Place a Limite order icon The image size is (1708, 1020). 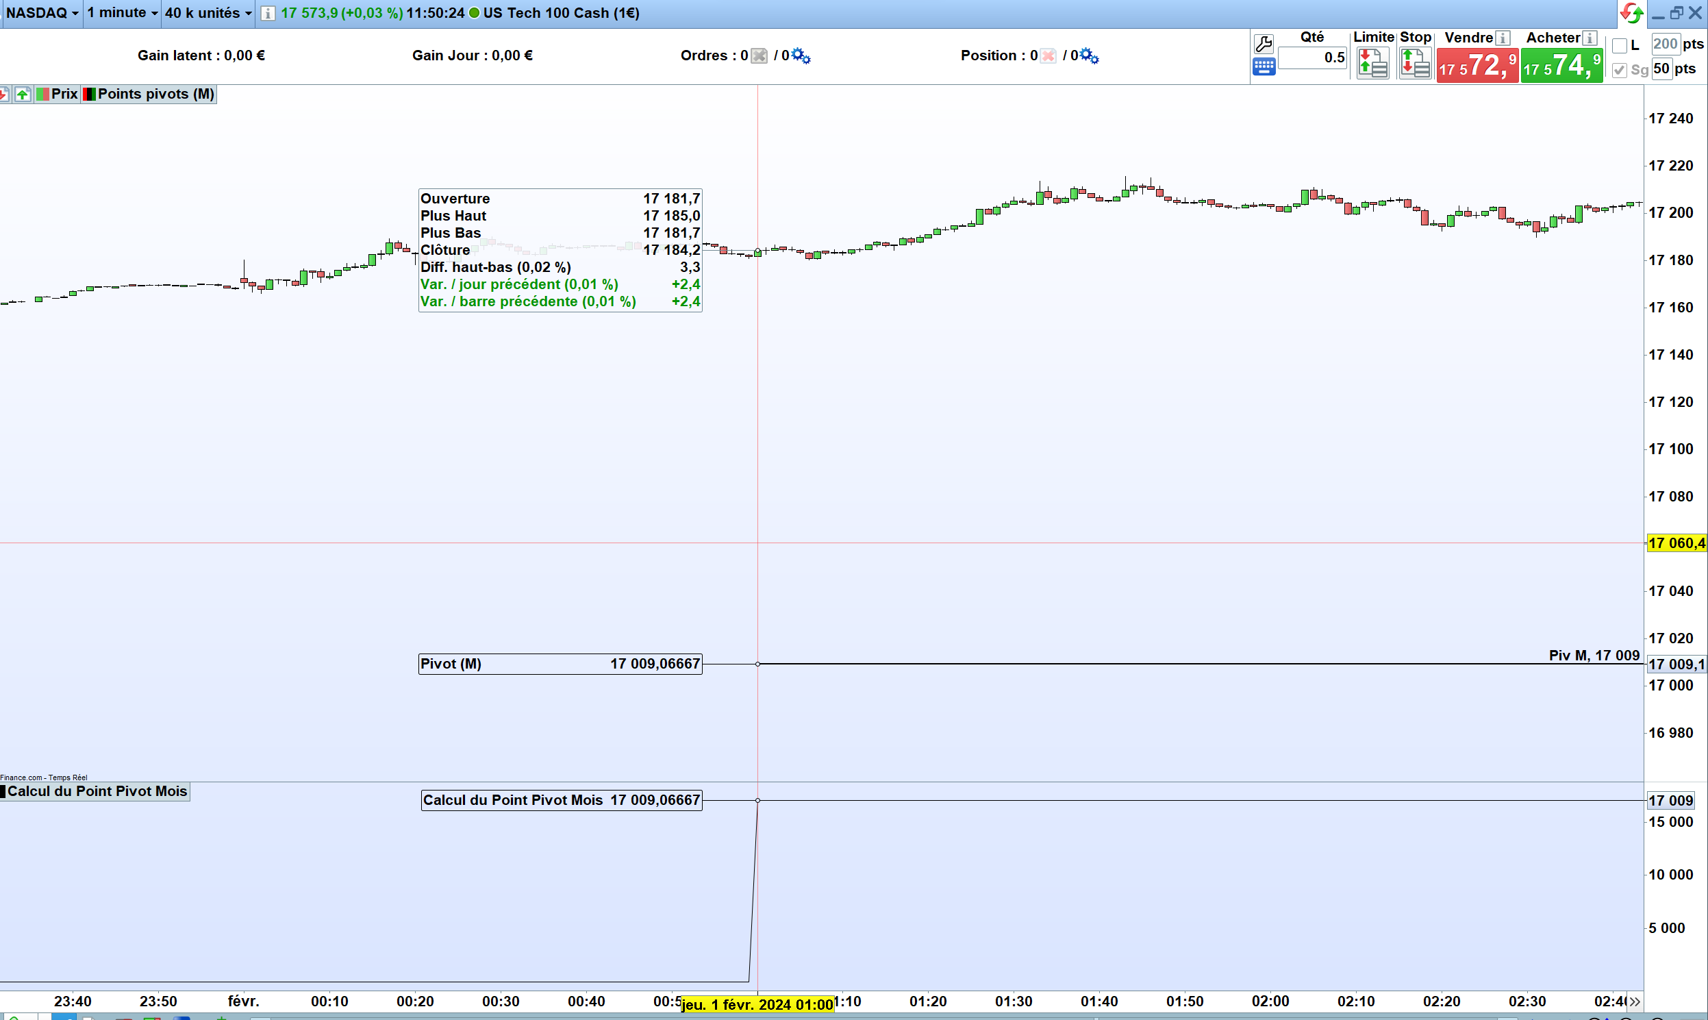click(1372, 64)
